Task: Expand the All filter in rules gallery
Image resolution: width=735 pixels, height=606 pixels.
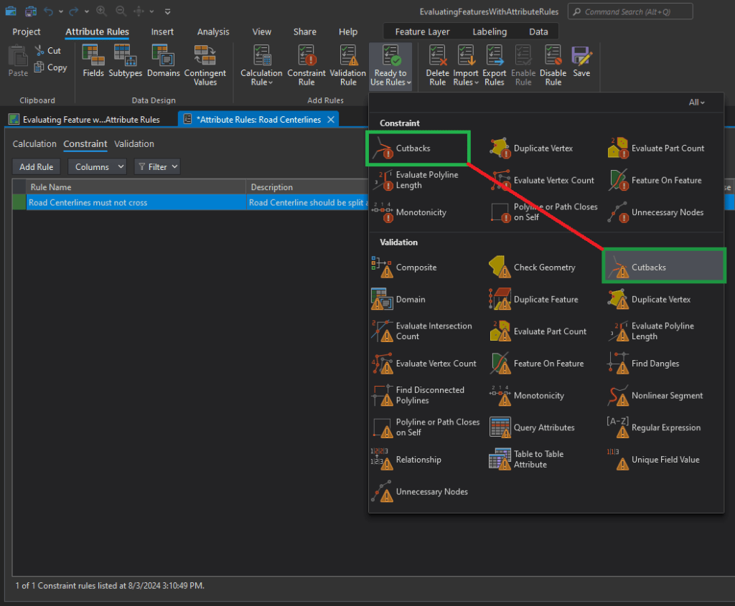Action: tap(696, 103)
